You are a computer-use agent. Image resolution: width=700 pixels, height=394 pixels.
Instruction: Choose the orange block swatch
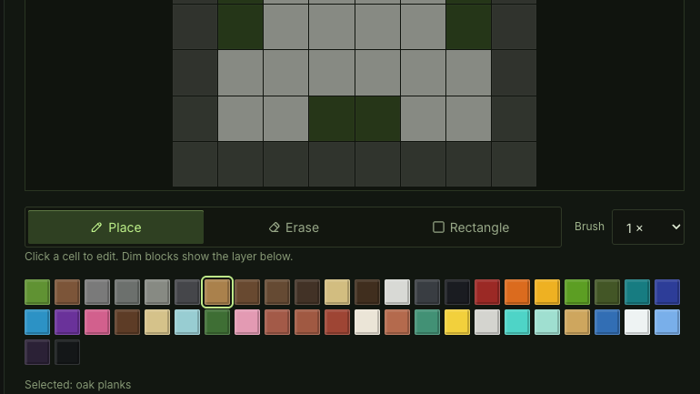pyautogui.click(x=517, y=292)
